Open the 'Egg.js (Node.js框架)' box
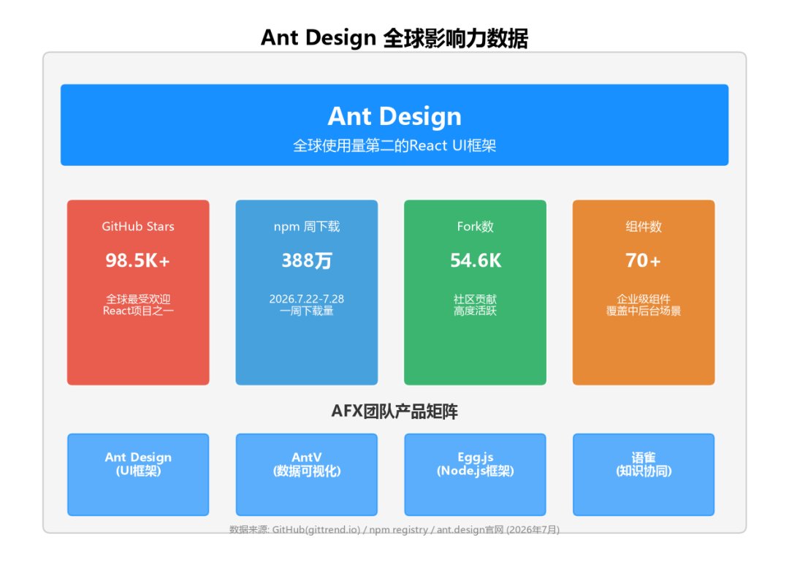 pos(475,474)
